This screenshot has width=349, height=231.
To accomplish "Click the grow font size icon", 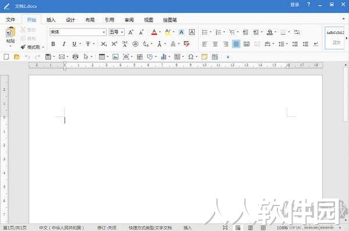I will (131, 33).
